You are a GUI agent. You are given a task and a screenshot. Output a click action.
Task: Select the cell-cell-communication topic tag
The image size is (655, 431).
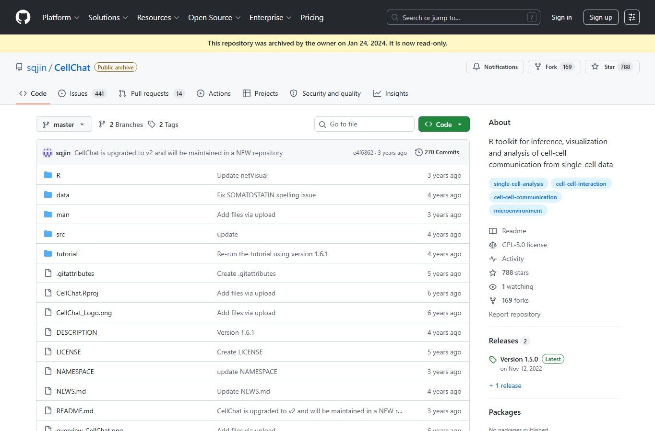(525, 197)
